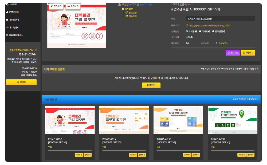The image size is (267, 165).
Task: Click the phone number 02-6953-1210
Action: (x=29, y=68)
